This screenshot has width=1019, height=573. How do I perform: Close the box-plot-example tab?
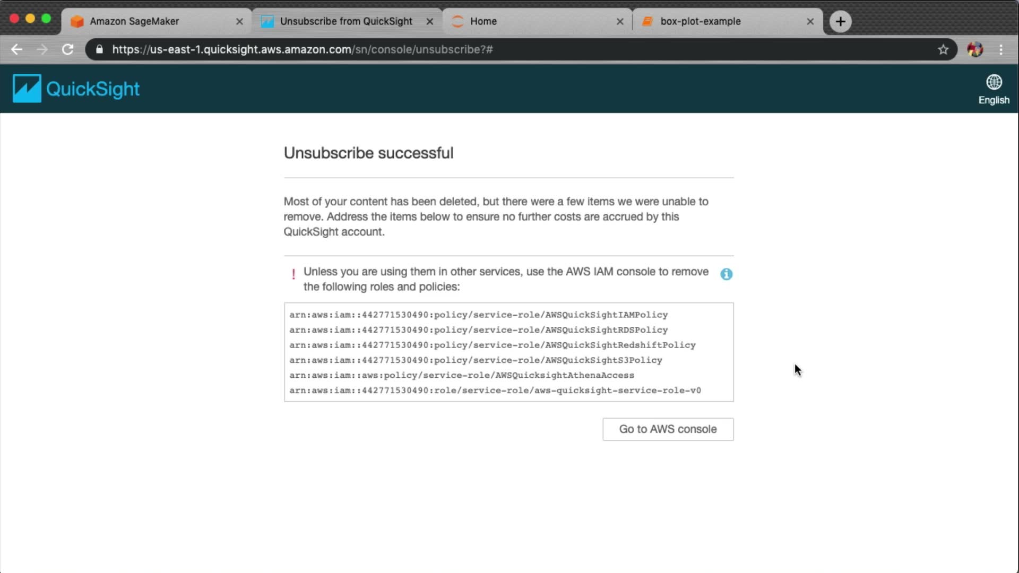[810, 22]
